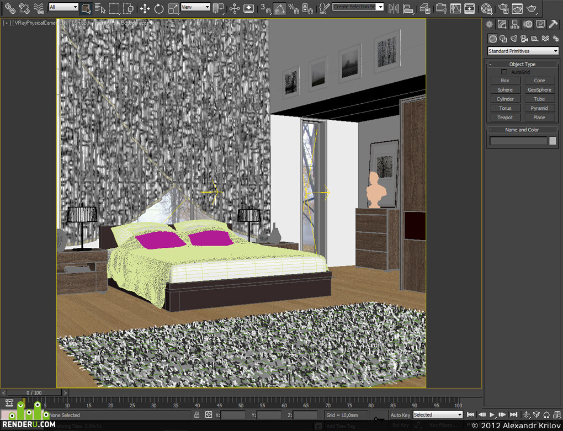
Task: Click the Play Animation button
Action: 492,415
